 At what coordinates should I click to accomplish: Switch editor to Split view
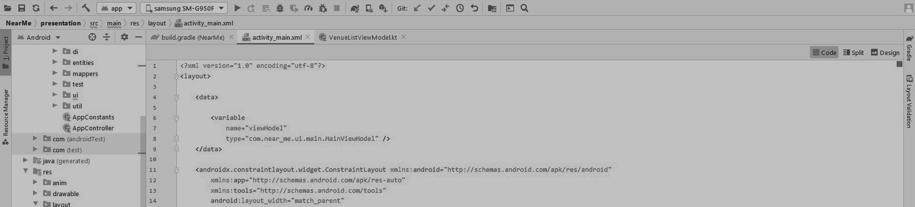click(x=853, y=53)
